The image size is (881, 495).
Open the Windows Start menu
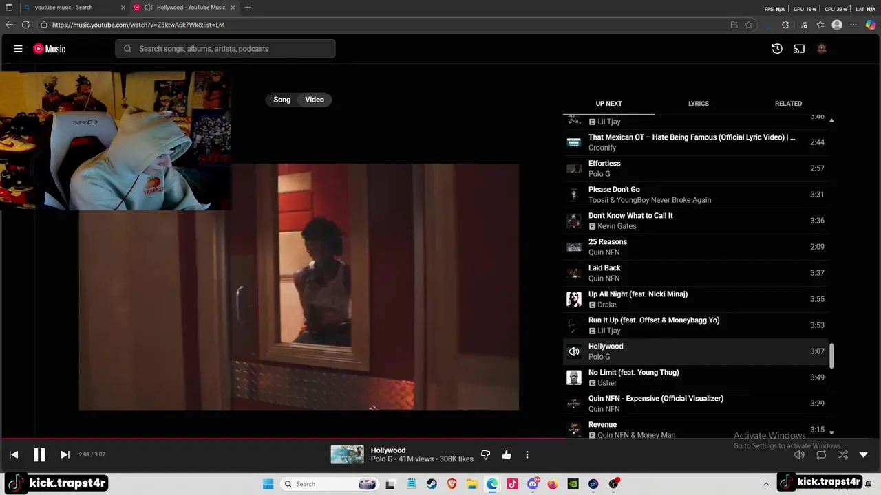click(x=268, y=484)
